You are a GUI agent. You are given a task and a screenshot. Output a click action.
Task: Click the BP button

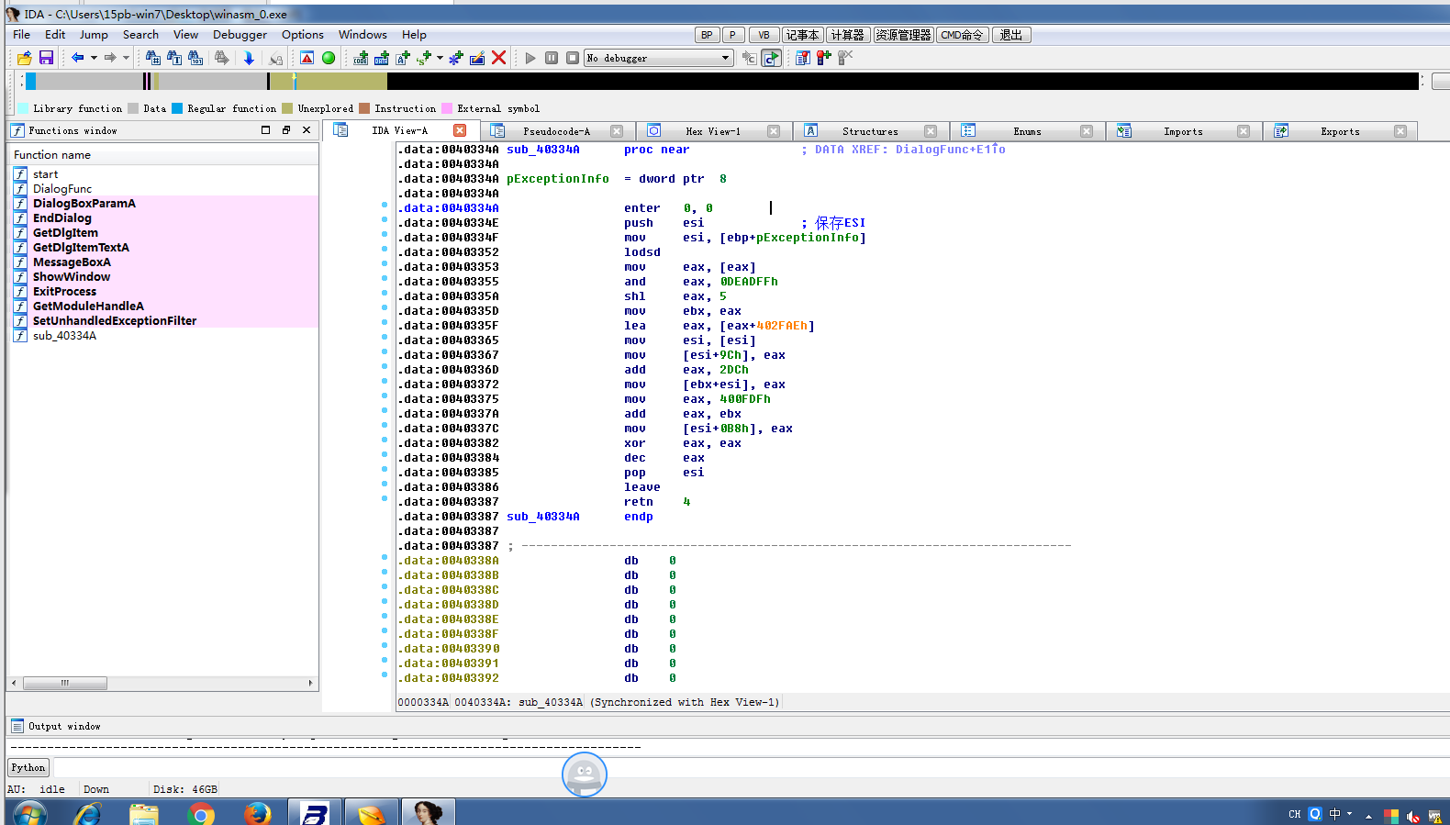tap(707, 35)
